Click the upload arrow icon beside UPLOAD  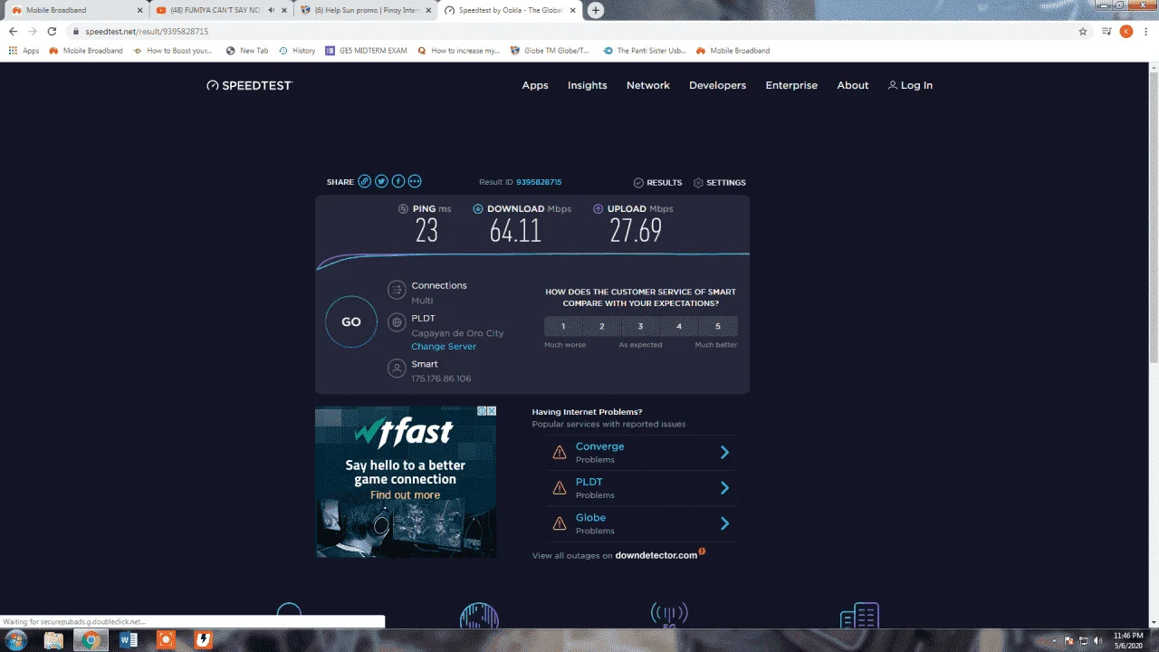pyautogui.click(x=599, y=209)
